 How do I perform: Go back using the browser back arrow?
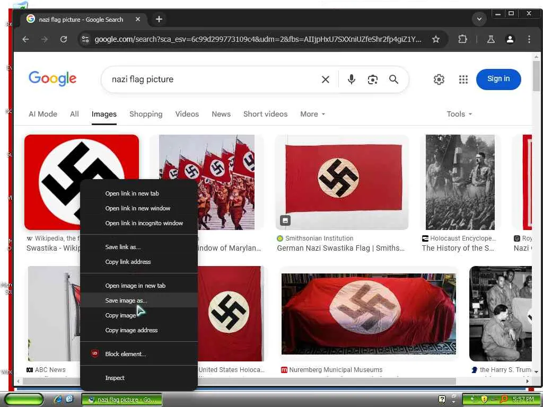[25, 39]
